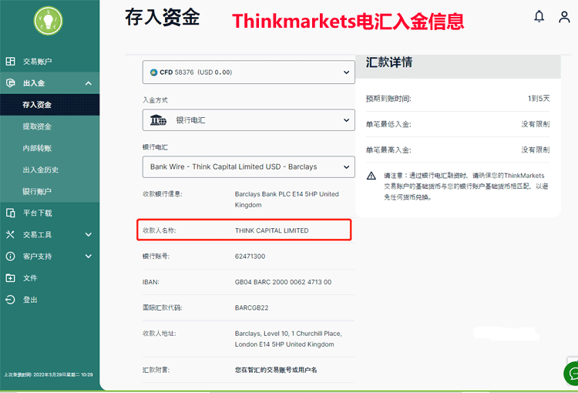This screenshot has height=393, width=578.
Task: Click the bank account number 62471300
Action: click(x=250, y=256)
